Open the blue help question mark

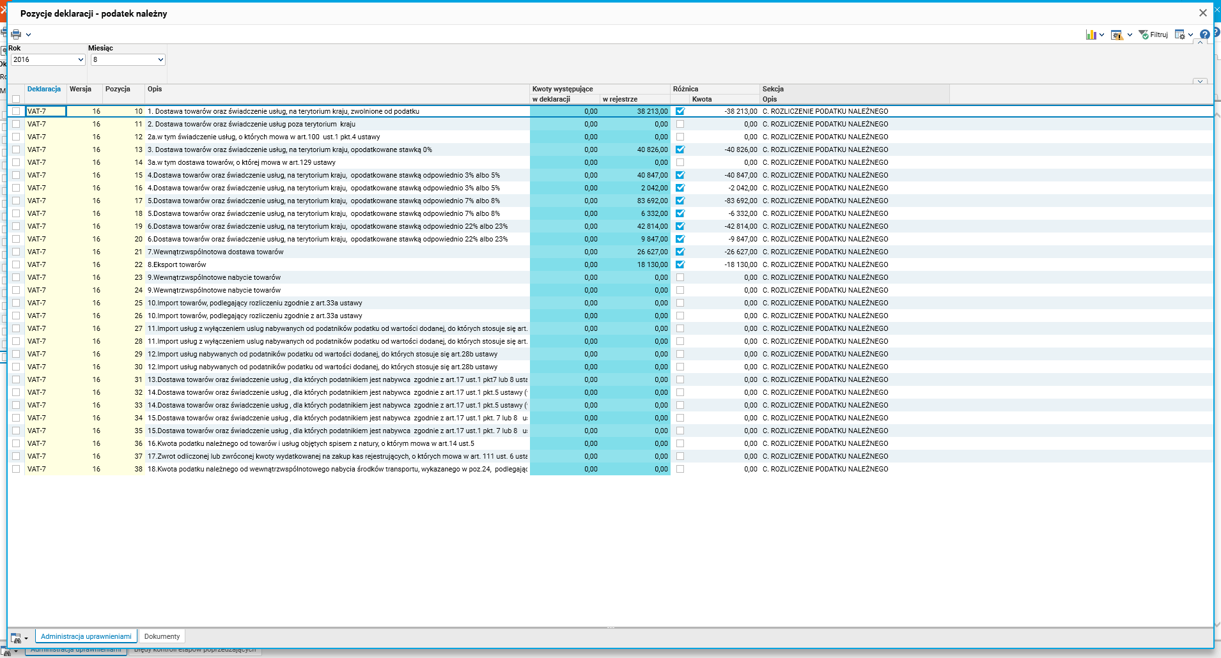1205,34
